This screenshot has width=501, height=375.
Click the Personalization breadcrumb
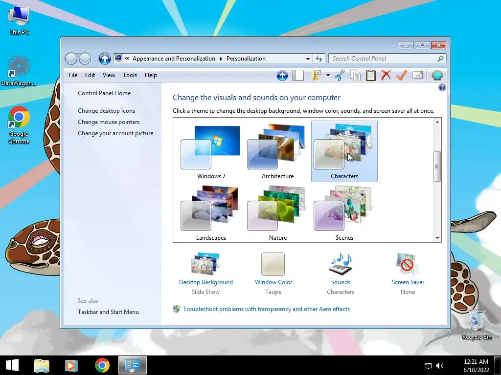pos(246,59)
